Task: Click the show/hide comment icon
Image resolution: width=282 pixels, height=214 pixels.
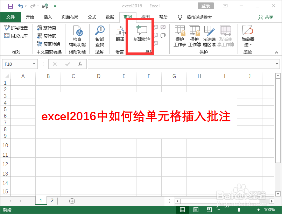Action: tap(163, 27)
